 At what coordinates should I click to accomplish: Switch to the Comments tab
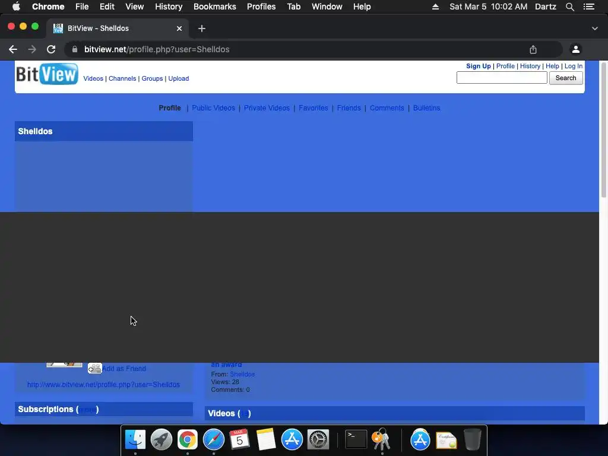coord(387,108)
